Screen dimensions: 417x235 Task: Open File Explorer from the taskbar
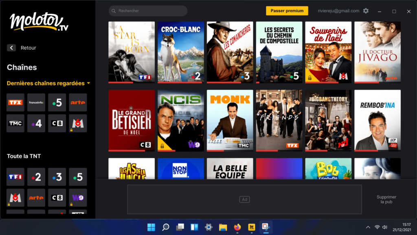223,227
